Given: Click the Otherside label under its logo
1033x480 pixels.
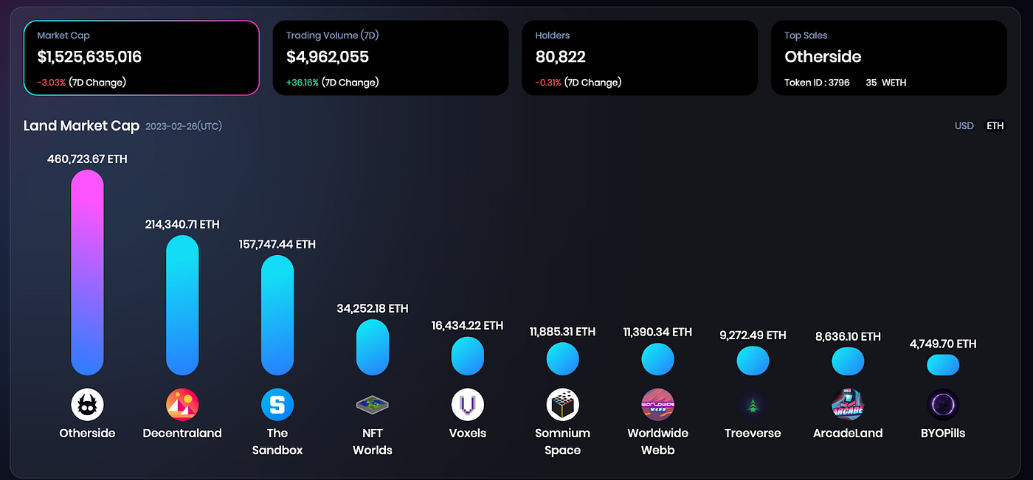Looking at the screenshot, I should (87, 434).
